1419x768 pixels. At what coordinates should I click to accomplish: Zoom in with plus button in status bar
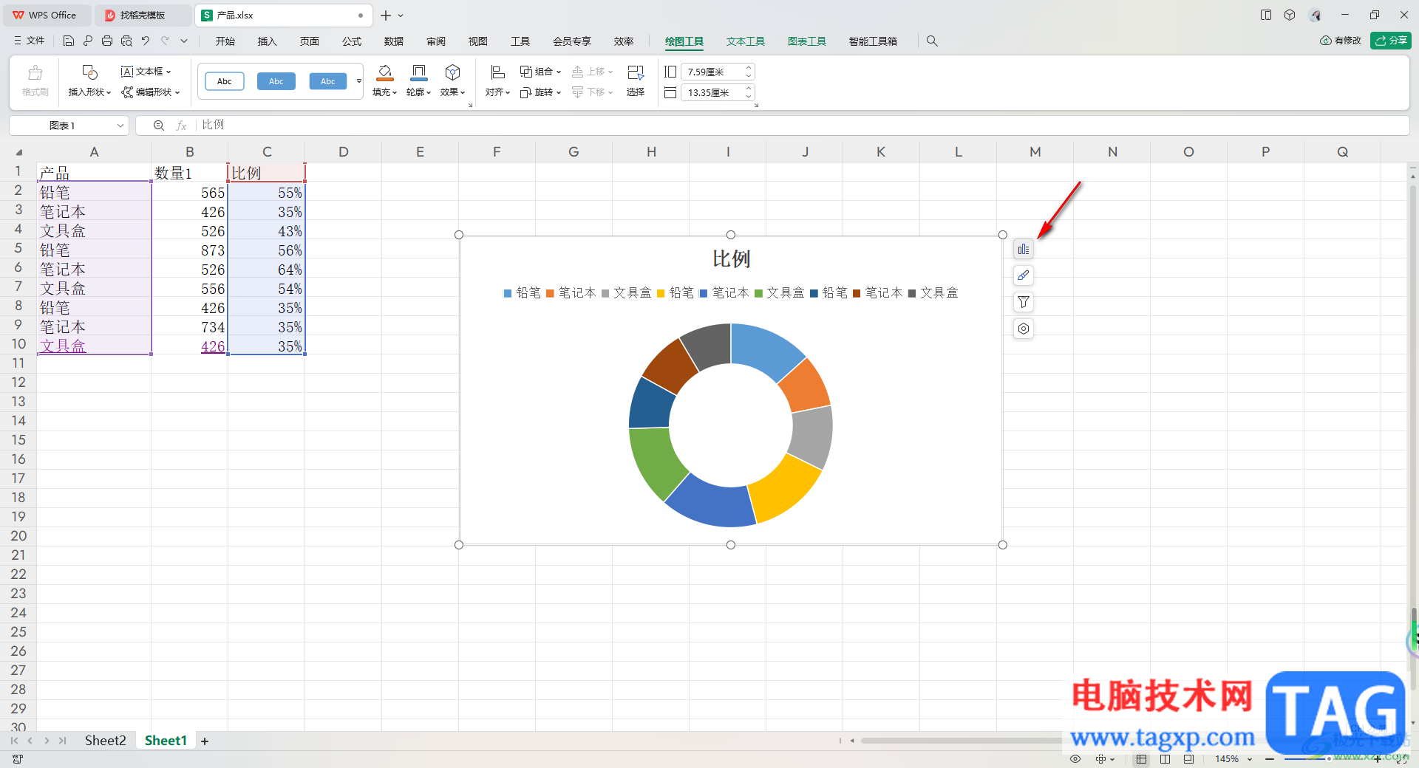coord(1378,759)
